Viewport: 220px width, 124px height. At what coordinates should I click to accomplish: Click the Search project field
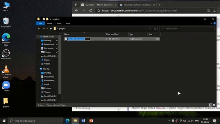tap(187, 29)
